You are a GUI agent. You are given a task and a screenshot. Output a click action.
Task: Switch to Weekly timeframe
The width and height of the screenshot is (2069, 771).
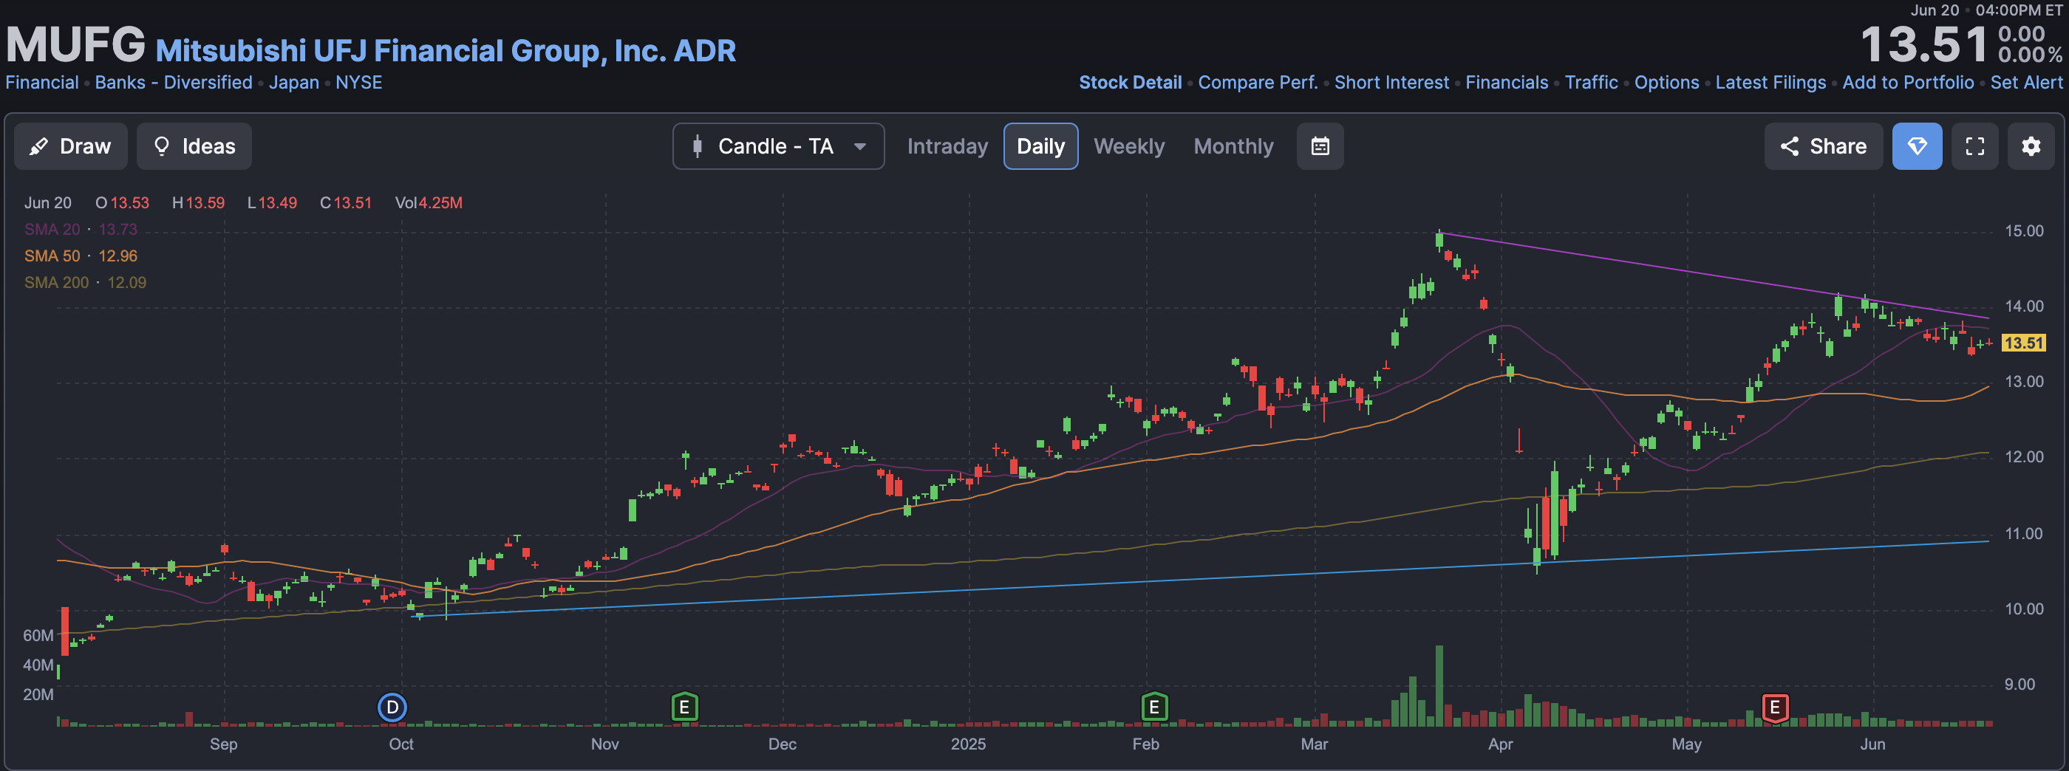[1128, 146]
